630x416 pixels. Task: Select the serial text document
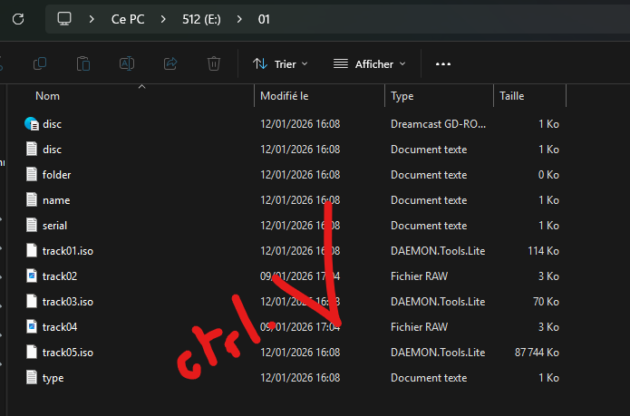click(x=54, y=226)
